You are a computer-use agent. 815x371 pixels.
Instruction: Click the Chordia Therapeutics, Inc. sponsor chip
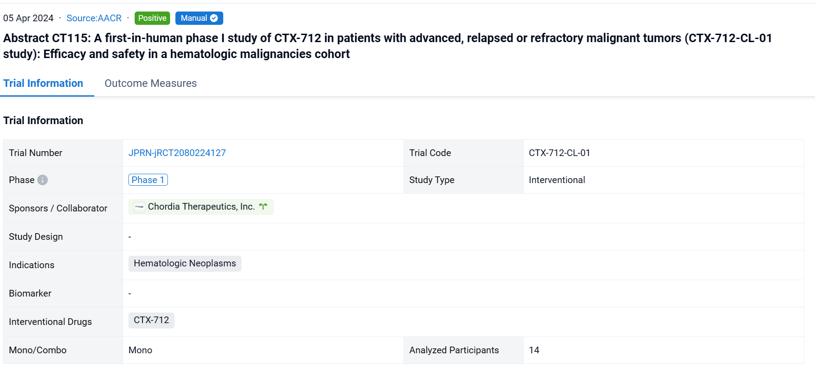(x=201, y=207)
